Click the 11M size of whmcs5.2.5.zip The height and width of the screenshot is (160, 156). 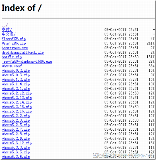[152, 125]
